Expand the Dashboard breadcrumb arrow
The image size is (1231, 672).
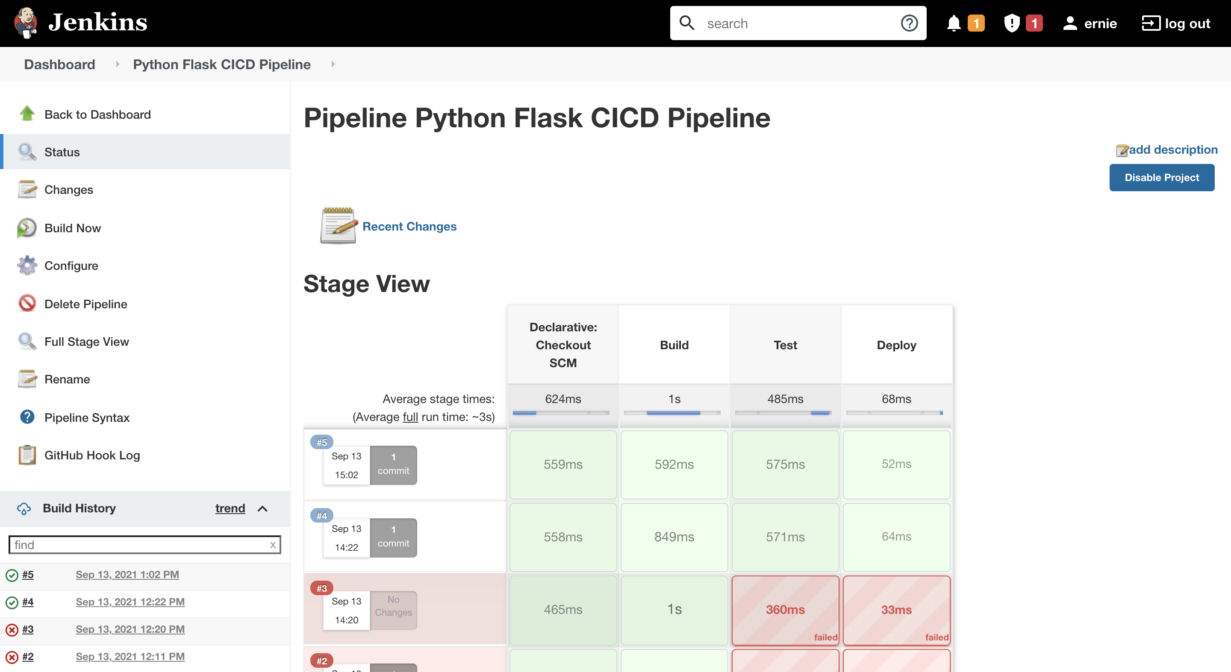click(118, 64)
